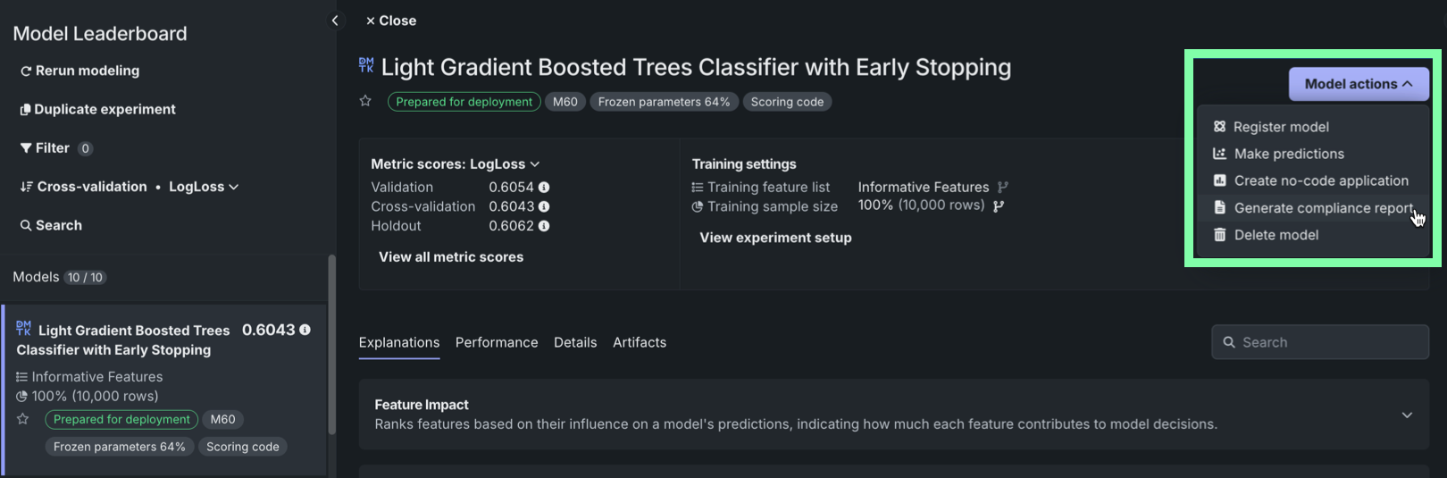Collapse the sidebar with the left chevron
This screenshot has width=1447, height=478.
pyautogui.click(x=335, y=21)
